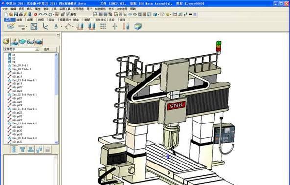Collapse side panel using top corner arrow

[x=58, y=35]
